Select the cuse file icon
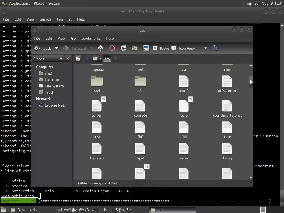284x213 pixels. (x=97, y=127)
